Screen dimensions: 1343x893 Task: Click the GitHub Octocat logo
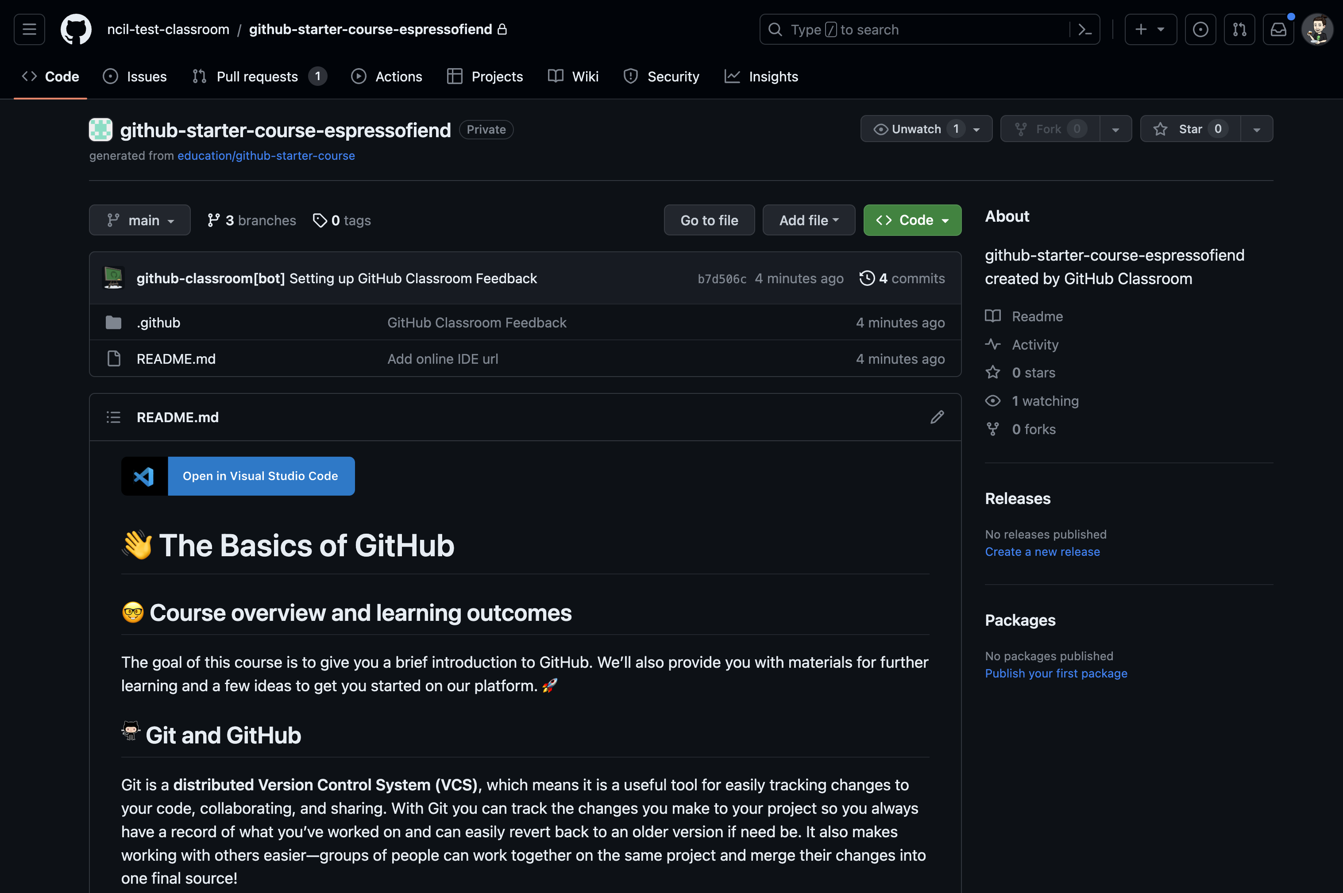click(76, 29)
